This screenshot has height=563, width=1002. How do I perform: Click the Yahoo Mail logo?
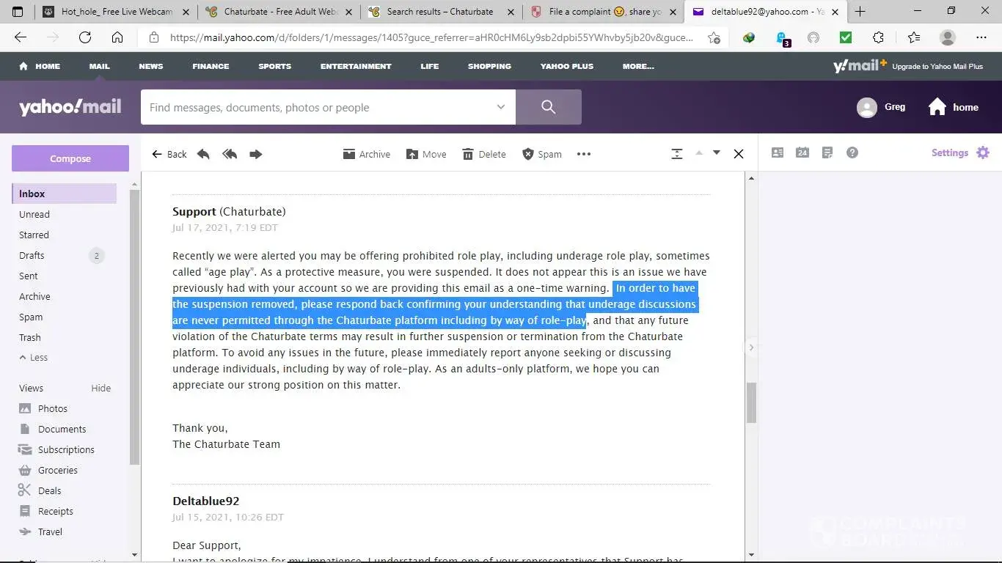[x=70, y=107]
